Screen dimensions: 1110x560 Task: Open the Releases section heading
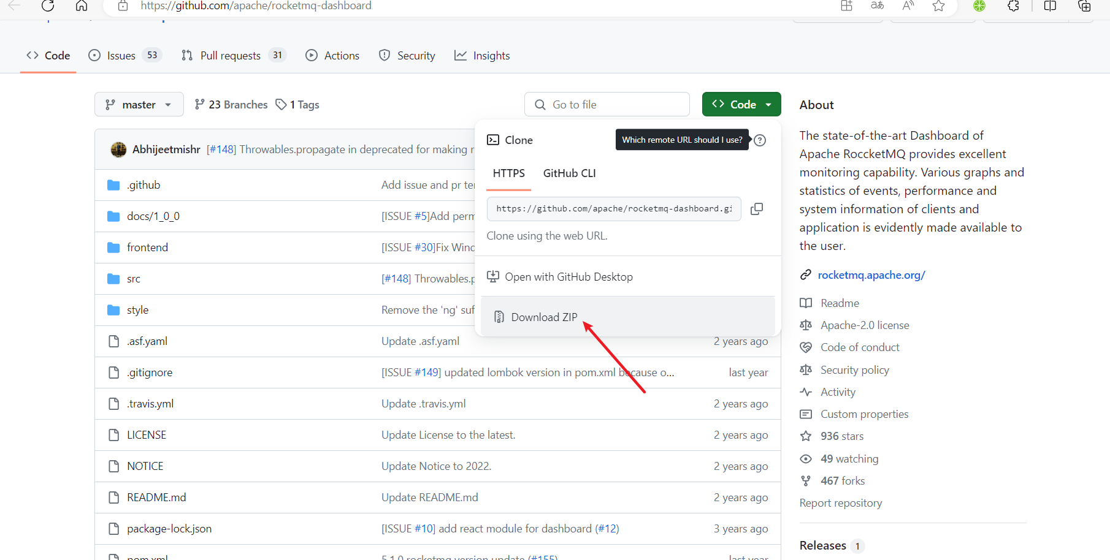click(823, 545)
